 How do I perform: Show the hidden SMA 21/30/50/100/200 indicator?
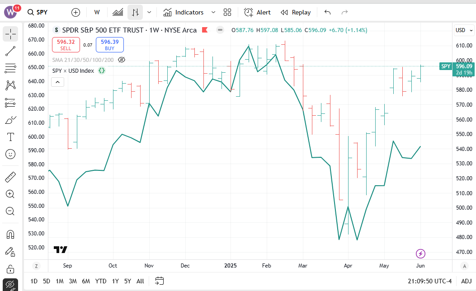click(122, 60)
